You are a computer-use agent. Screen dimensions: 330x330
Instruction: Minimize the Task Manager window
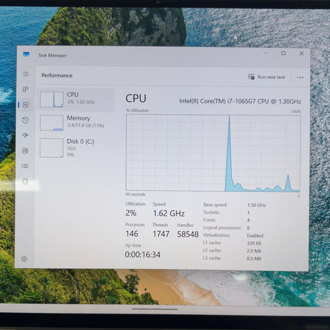pyautogui.click(x=266, y=53)
